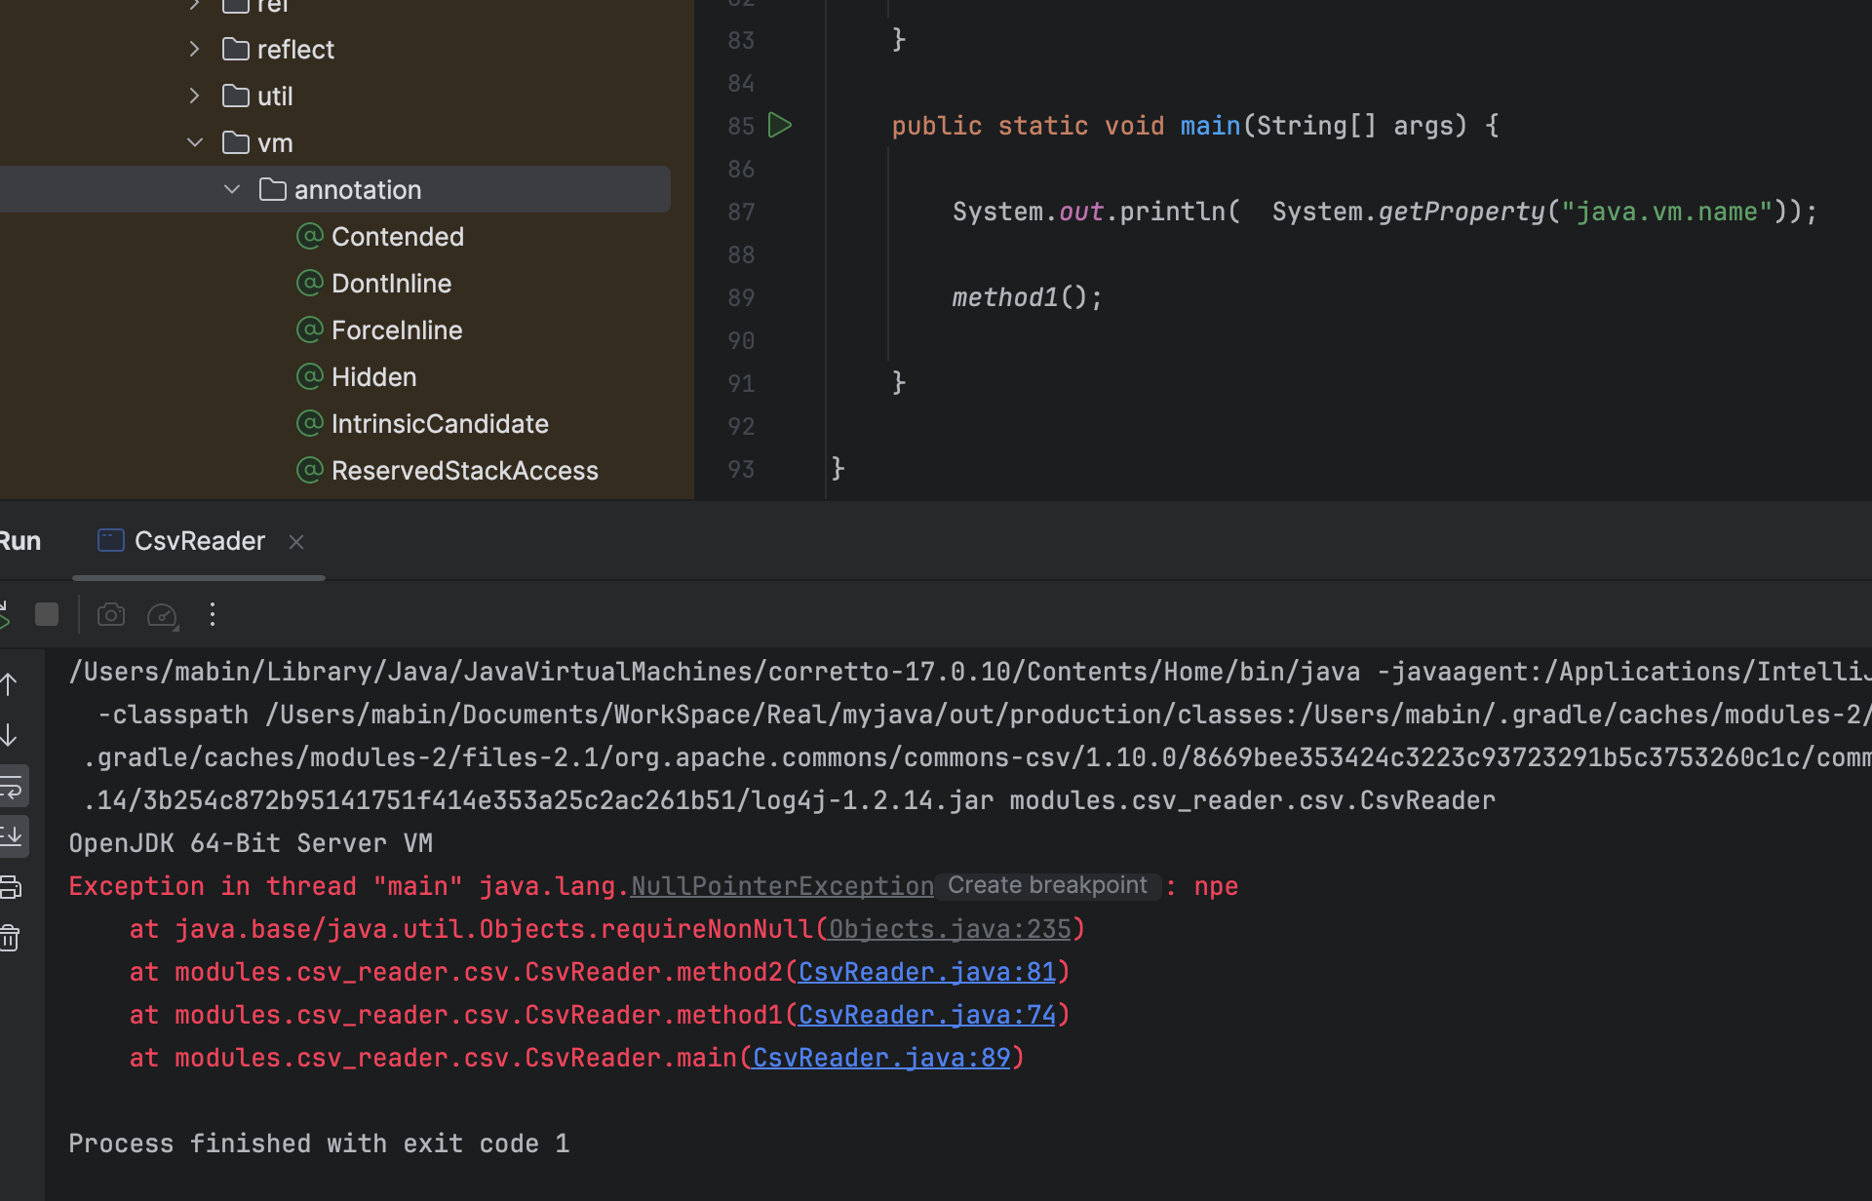Toggle scroll to end of console
The image size is (1872, 1201).
(x=13, y=836)
